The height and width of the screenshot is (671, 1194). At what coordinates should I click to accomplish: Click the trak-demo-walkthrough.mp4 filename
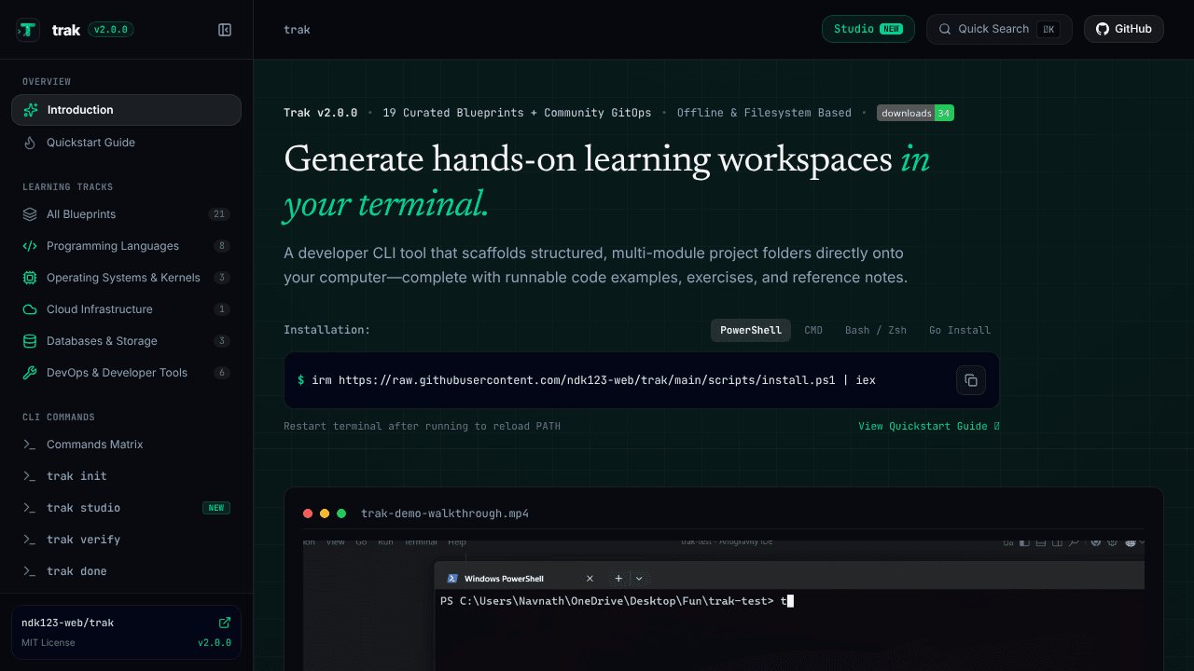coord(445,514)
